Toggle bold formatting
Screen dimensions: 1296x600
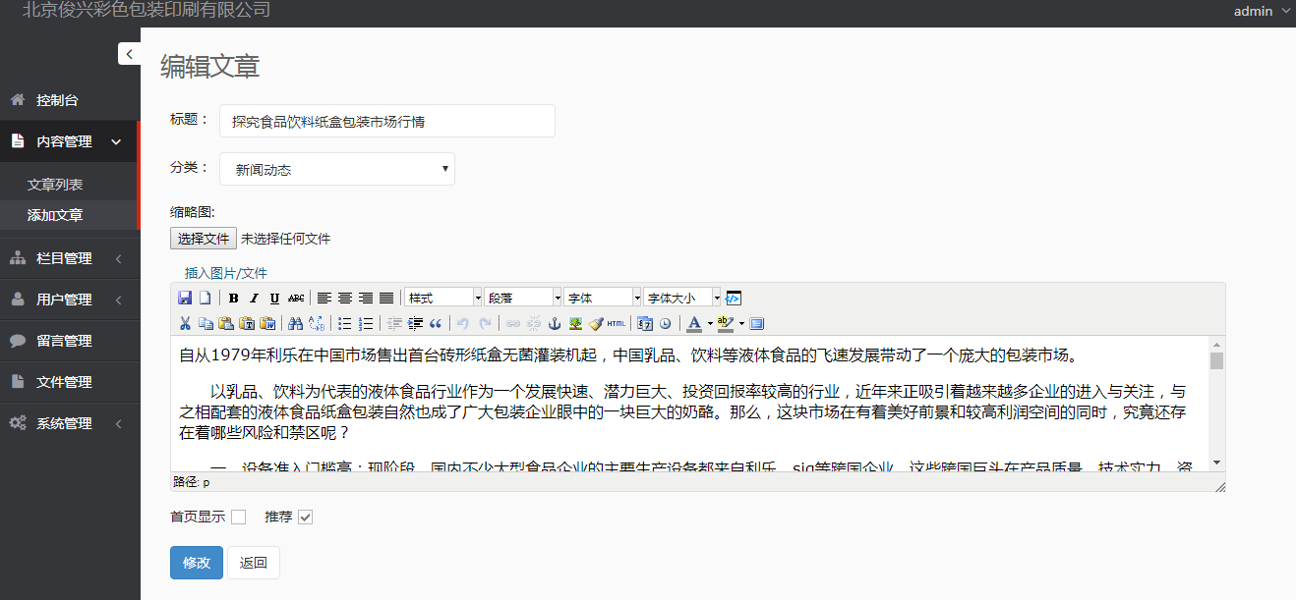[x=234, y=298]
